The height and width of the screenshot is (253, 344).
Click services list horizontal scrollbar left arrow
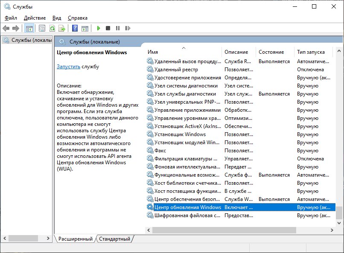[149, 230]
